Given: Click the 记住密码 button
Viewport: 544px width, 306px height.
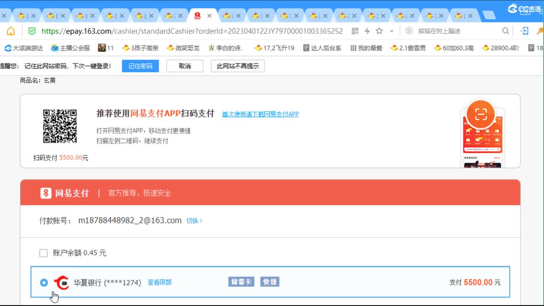Looking at the screenshot, I should [140, 66].
